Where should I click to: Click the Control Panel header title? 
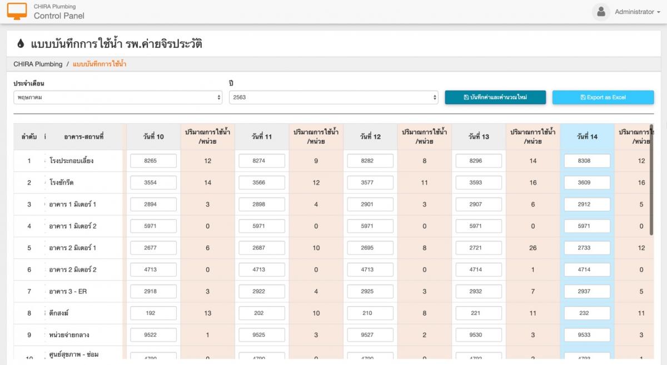click(x=59, y=16)
